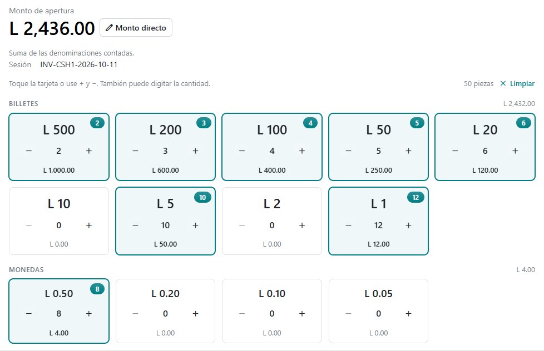
Task: Remove one L 0.50 coin
Action: [x=29, y=314]
